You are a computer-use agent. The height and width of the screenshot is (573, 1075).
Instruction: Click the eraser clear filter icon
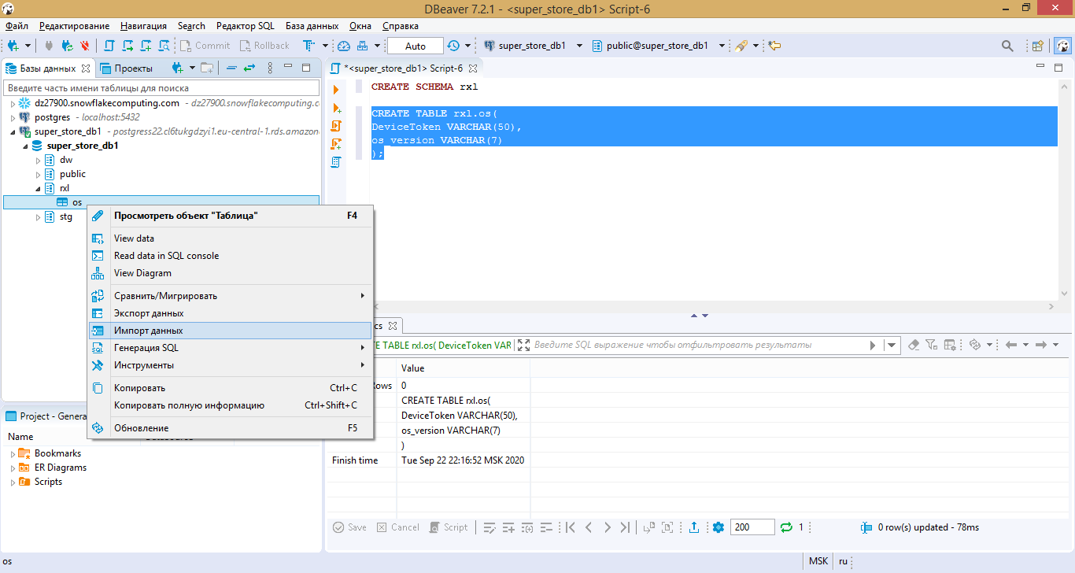[x=914, y=345]
